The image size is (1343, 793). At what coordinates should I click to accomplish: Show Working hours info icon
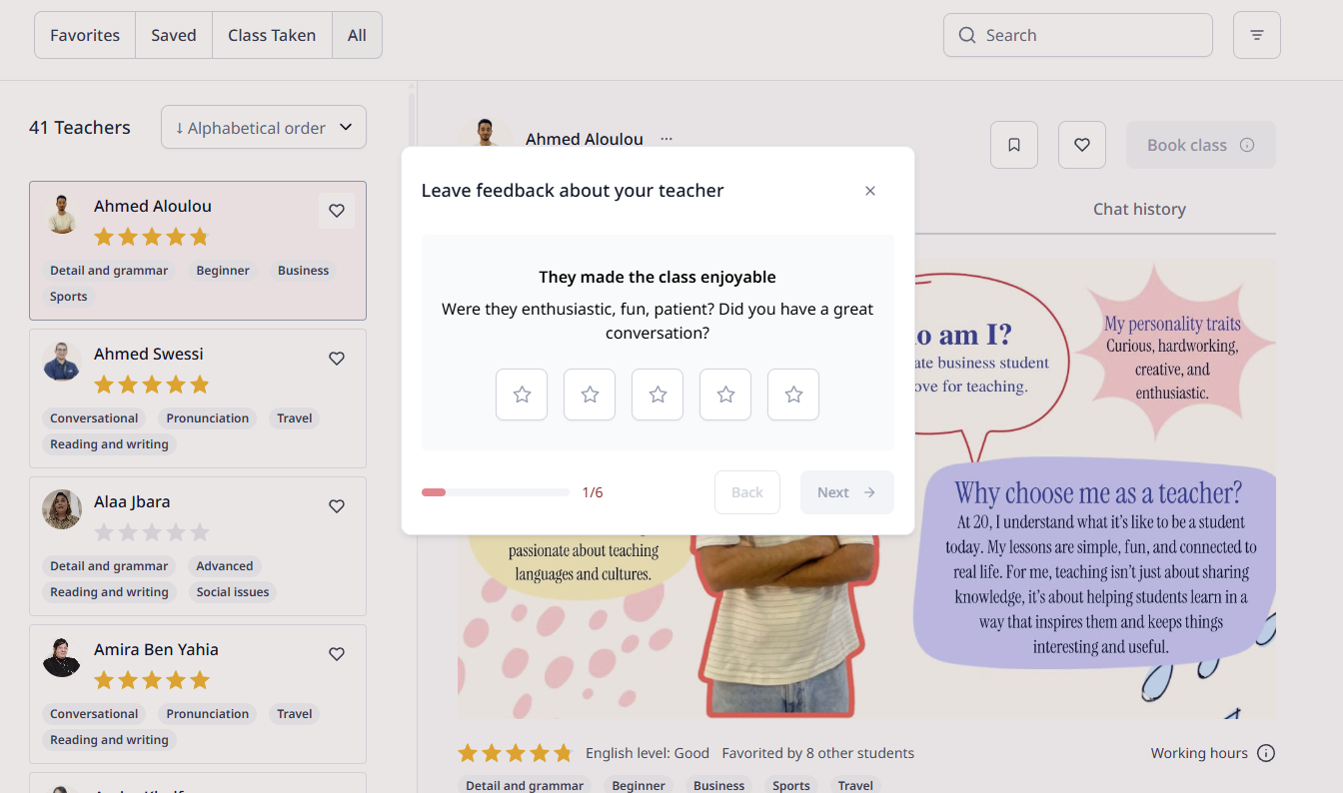[1266, 753]
